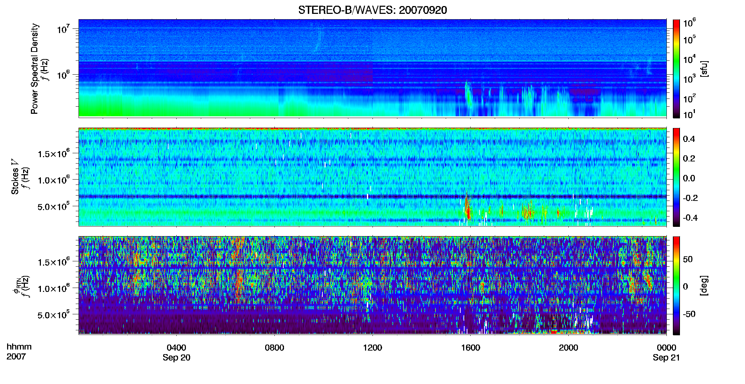Select the 0.4 label on the Stokes color bar
The height and width of the screenshot is (384, 745).
[x=689, y=139]
